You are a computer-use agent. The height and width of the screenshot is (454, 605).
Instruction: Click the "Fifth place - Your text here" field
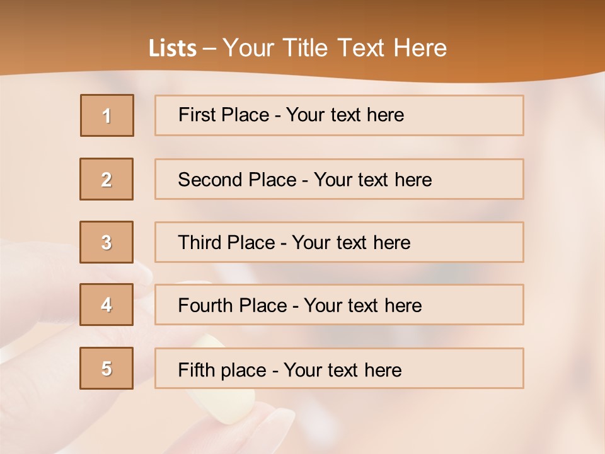click(x=339, y=368)
